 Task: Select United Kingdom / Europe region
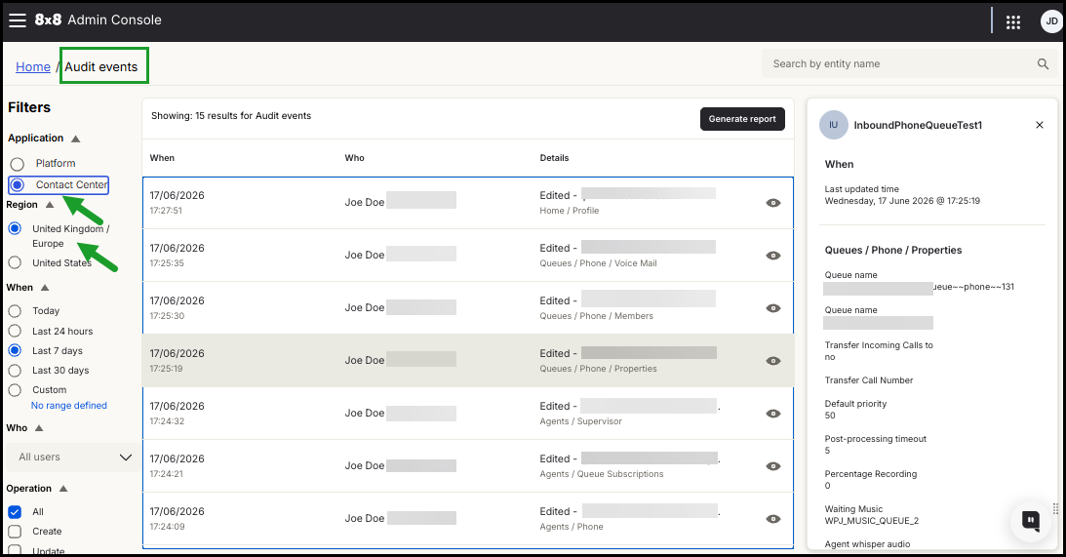(15, 228)
